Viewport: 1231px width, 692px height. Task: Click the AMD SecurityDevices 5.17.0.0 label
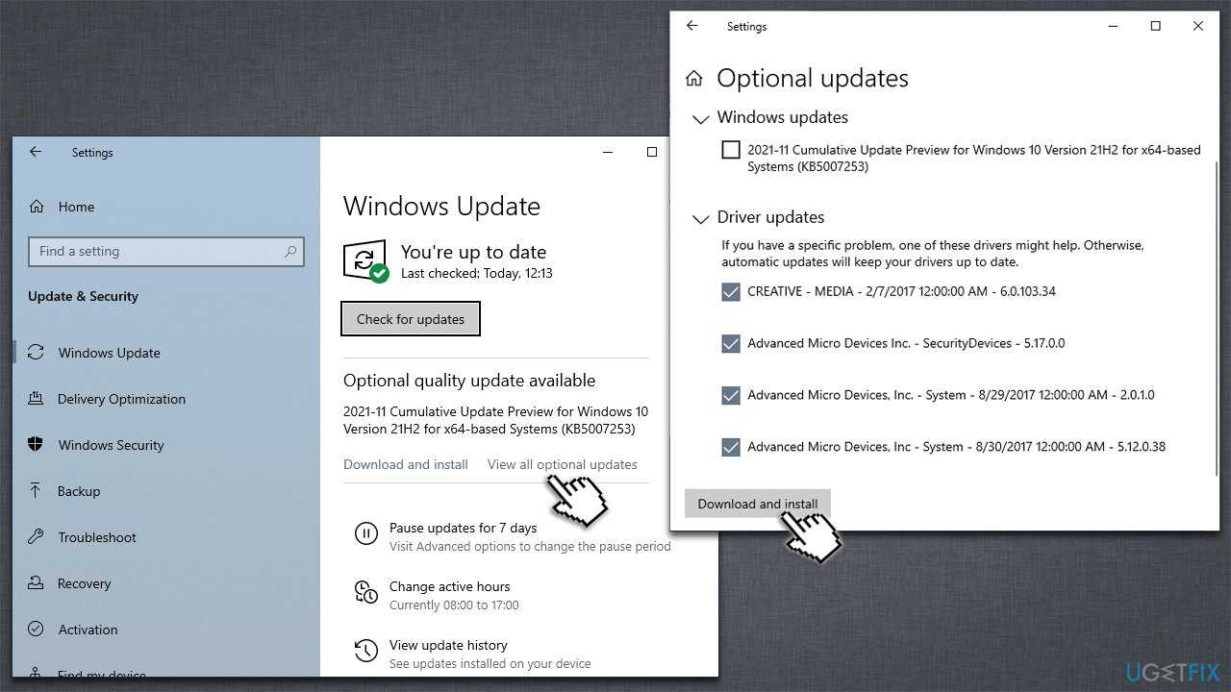coord(906,343)
